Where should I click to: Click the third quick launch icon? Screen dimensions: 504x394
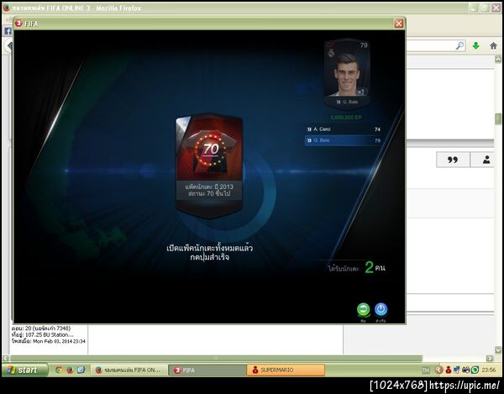point(81,370)
